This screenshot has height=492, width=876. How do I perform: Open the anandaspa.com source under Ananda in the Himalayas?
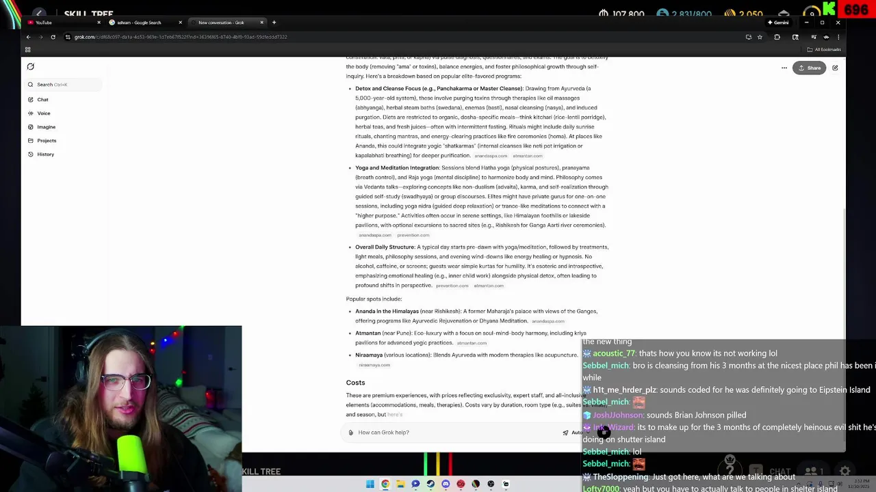click(x=548, y=321)
